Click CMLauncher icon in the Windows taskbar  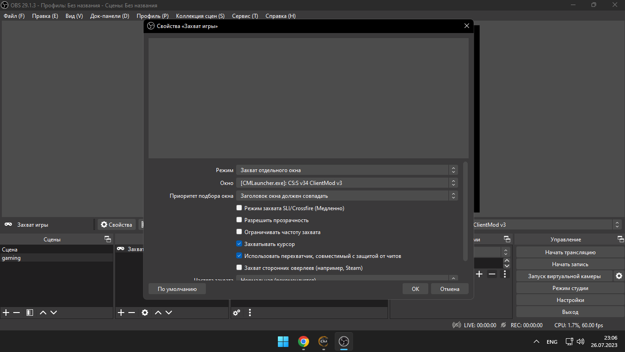click(x=323, y=341)
